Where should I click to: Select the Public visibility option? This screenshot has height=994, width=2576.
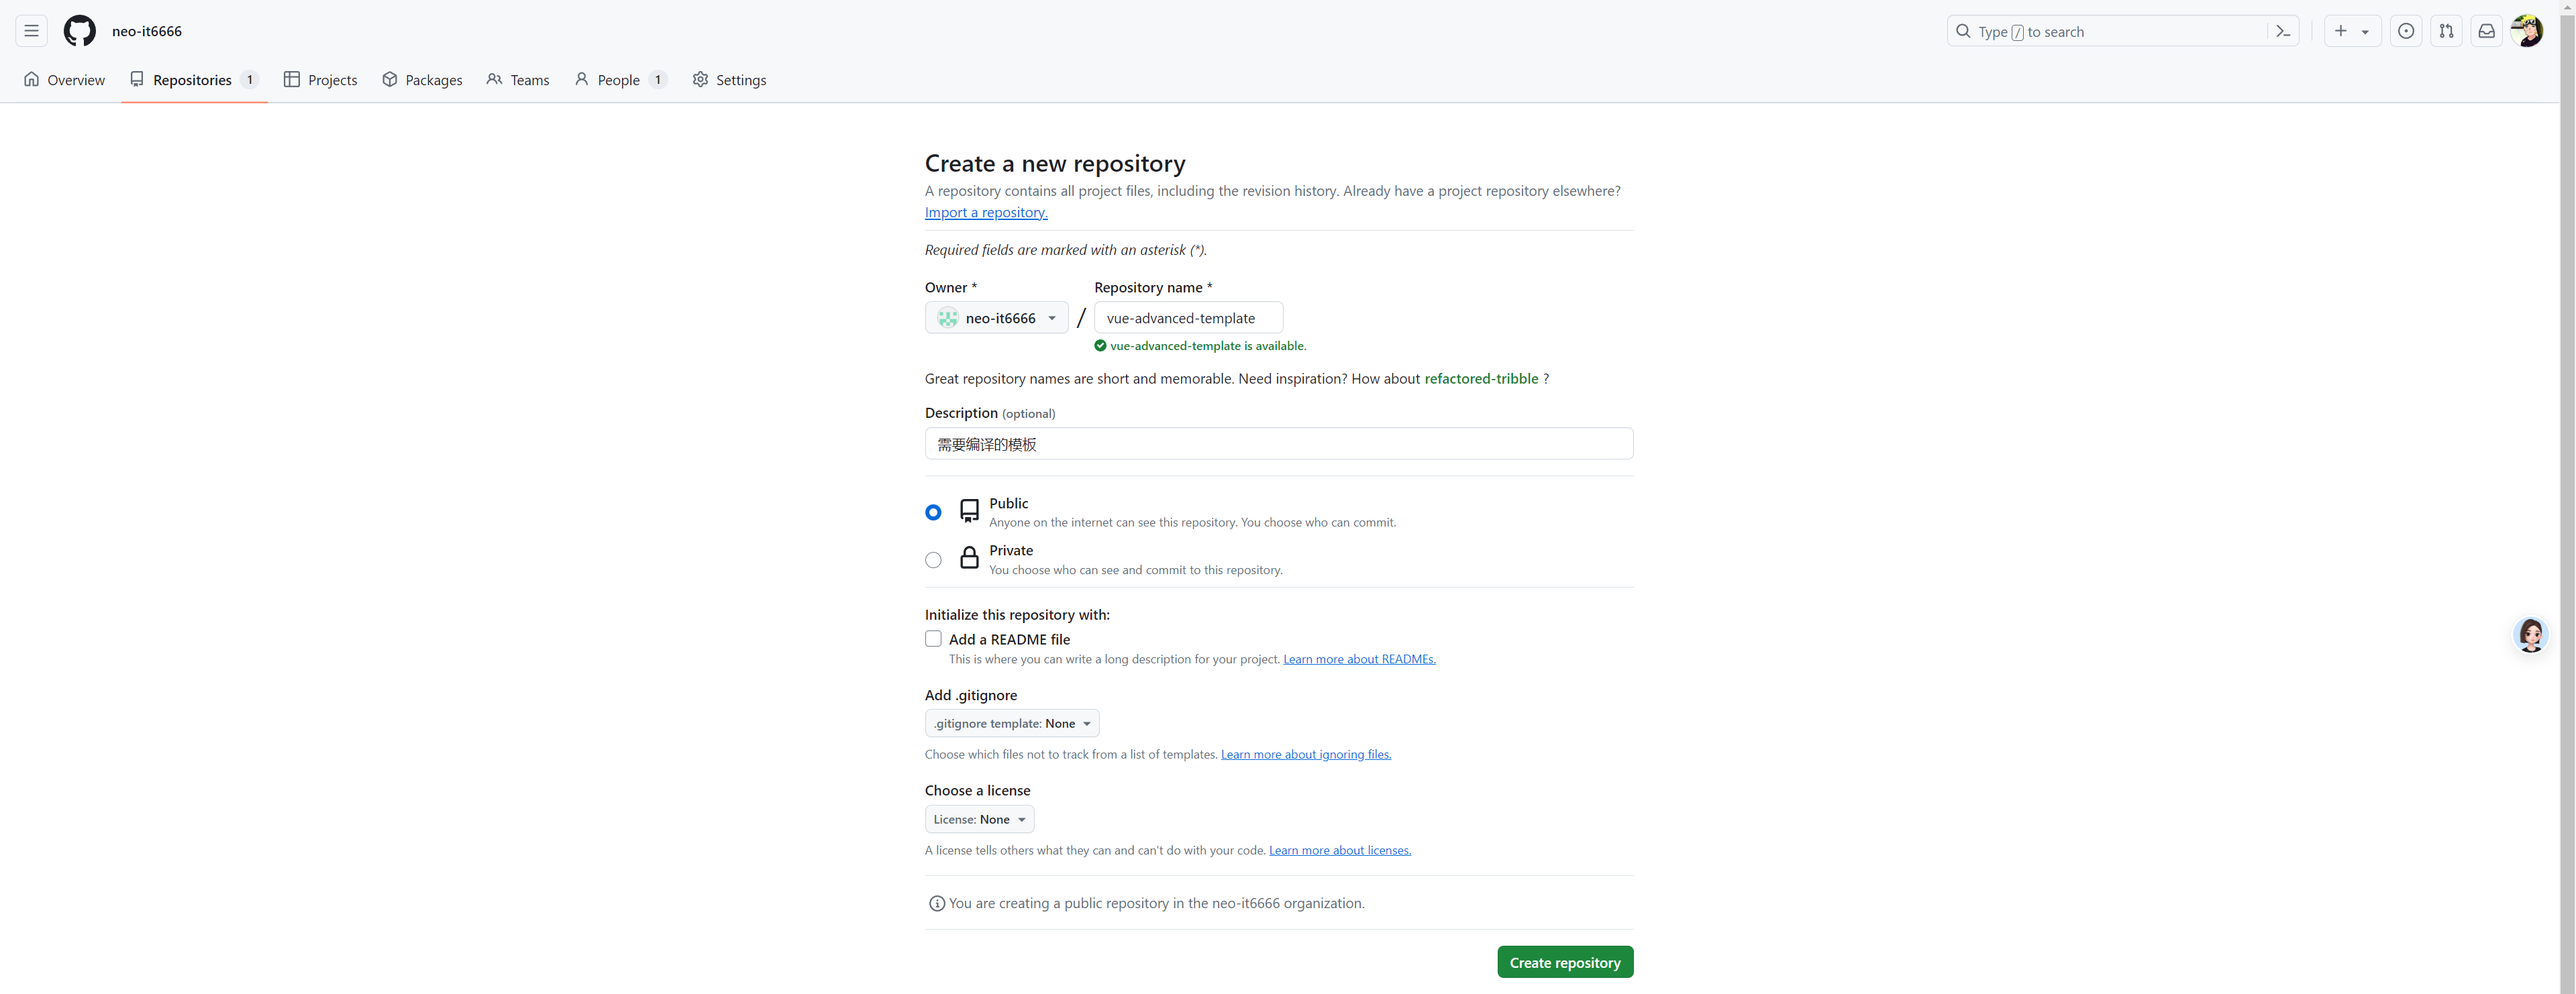[933, 512]
